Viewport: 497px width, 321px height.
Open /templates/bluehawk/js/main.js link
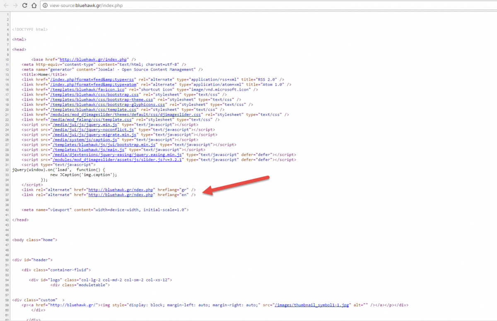pos(89,149)
